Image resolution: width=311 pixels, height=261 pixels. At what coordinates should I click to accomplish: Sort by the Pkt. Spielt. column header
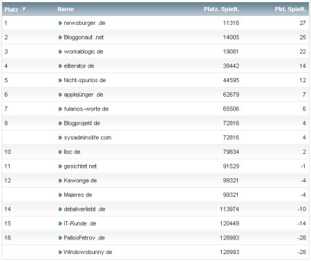coord(290,9)
